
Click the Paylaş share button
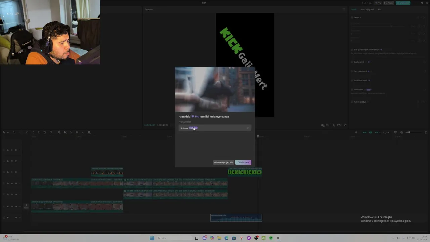tap(389, 3)
